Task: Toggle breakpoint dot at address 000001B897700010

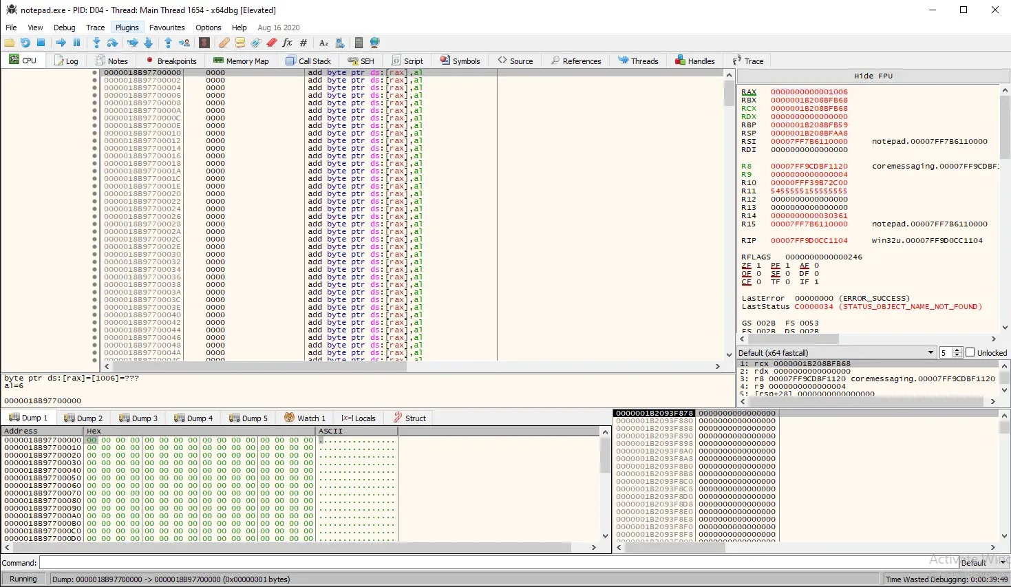Action: coord(95,134)
